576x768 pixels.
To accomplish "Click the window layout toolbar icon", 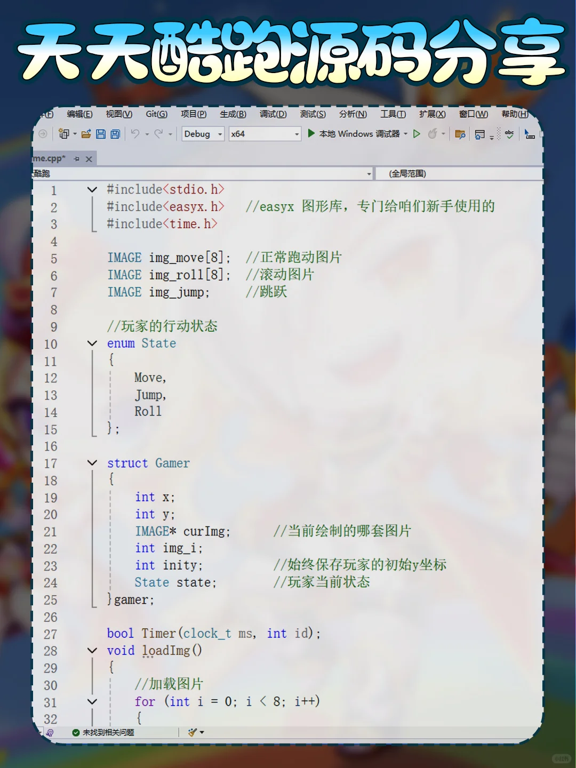I will (x=479, y=134).
